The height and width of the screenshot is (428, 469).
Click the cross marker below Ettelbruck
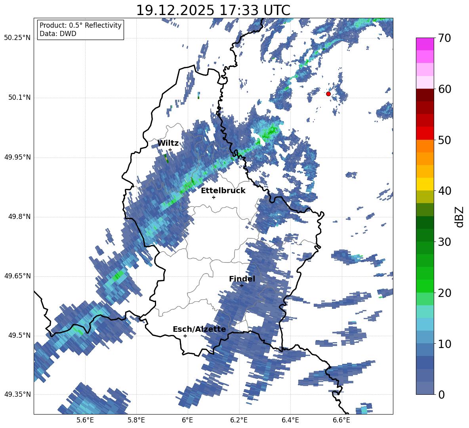click(214, 197)
